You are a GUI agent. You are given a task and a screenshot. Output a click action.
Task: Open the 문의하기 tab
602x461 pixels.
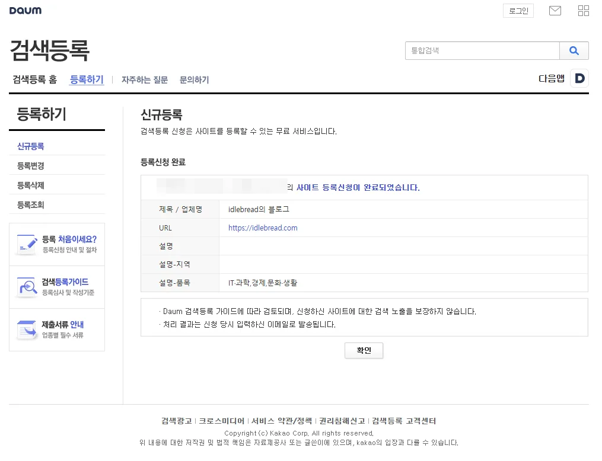point(195,80)
